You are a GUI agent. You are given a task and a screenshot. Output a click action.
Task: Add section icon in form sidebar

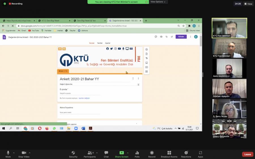pyautogui.click(x=146, y=71)
